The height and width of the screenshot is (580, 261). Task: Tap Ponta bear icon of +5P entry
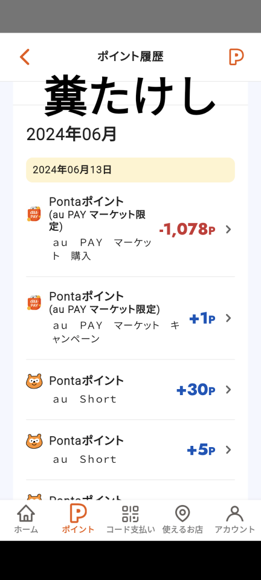tap(34, 441)
